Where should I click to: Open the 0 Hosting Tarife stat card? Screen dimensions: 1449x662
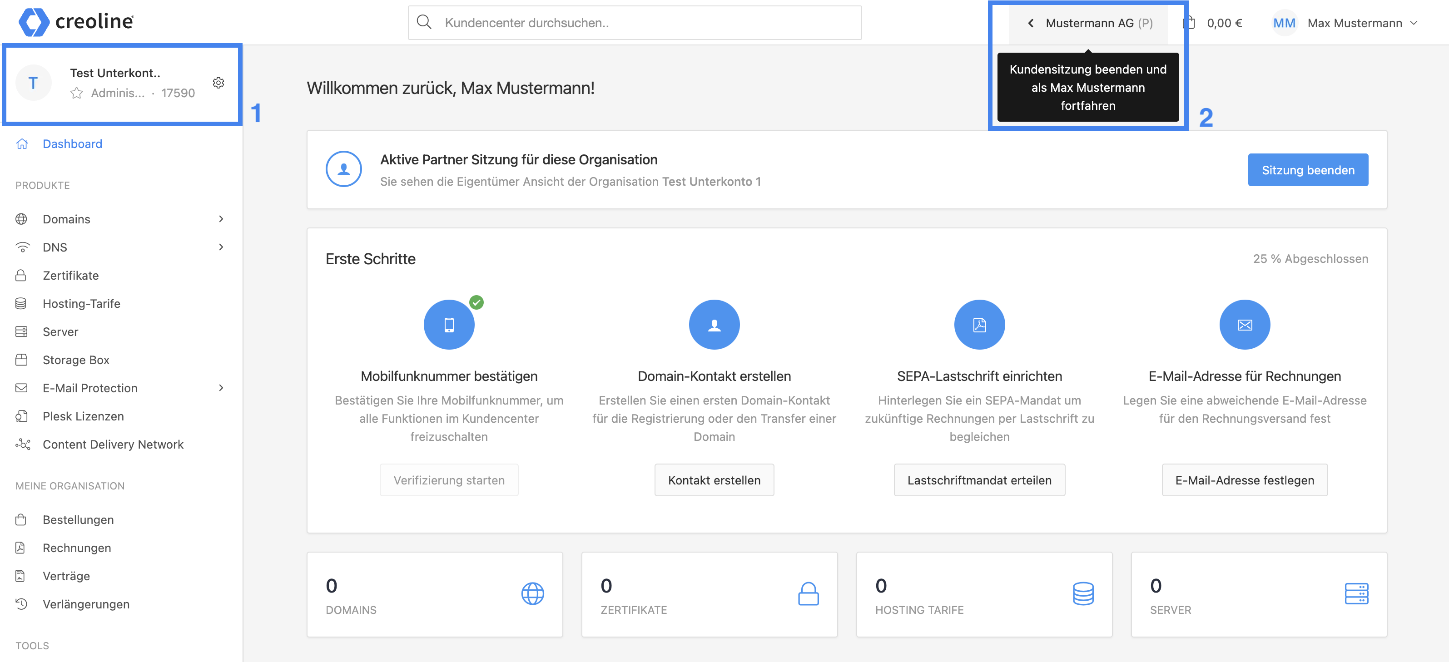point(984,594)
